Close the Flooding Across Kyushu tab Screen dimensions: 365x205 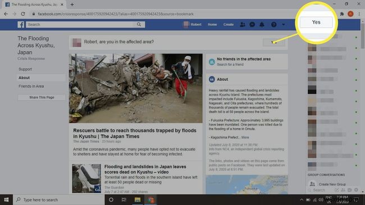[x=62, y=4]
